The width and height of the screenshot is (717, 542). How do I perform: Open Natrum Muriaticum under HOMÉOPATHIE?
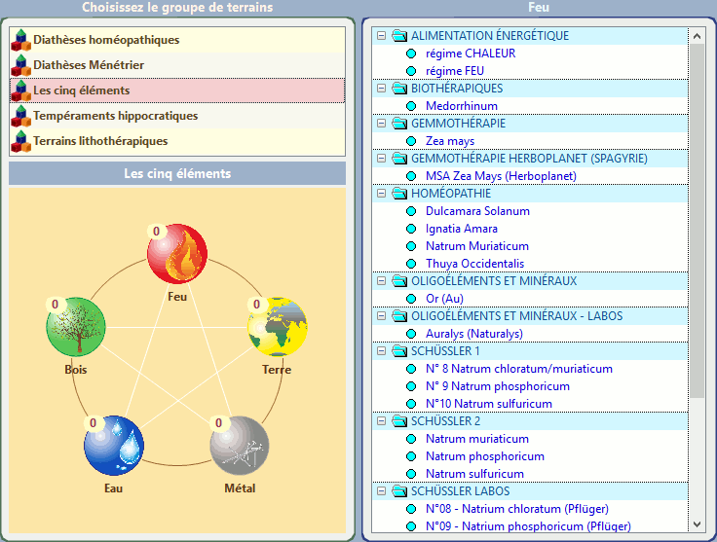(477, 246)
